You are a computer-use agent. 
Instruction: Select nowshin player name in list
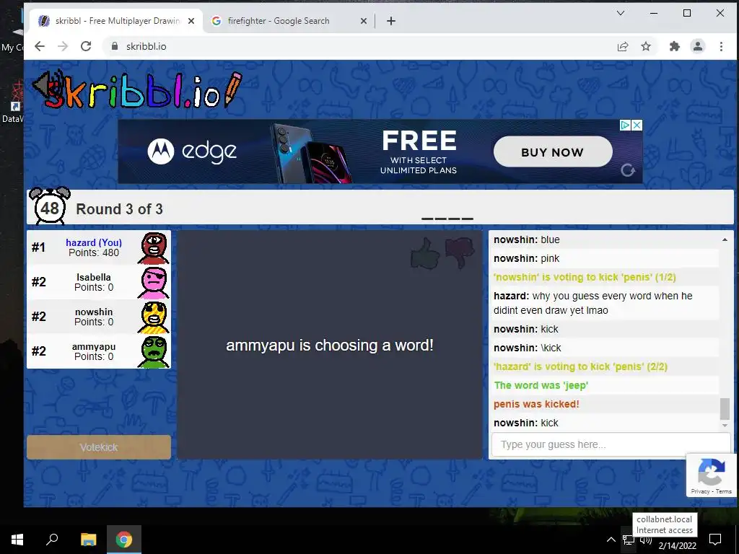[94, 312]
